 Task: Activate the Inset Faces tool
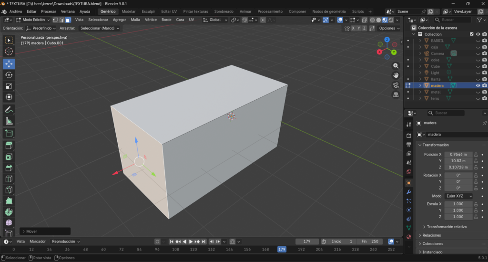point(9,157)
